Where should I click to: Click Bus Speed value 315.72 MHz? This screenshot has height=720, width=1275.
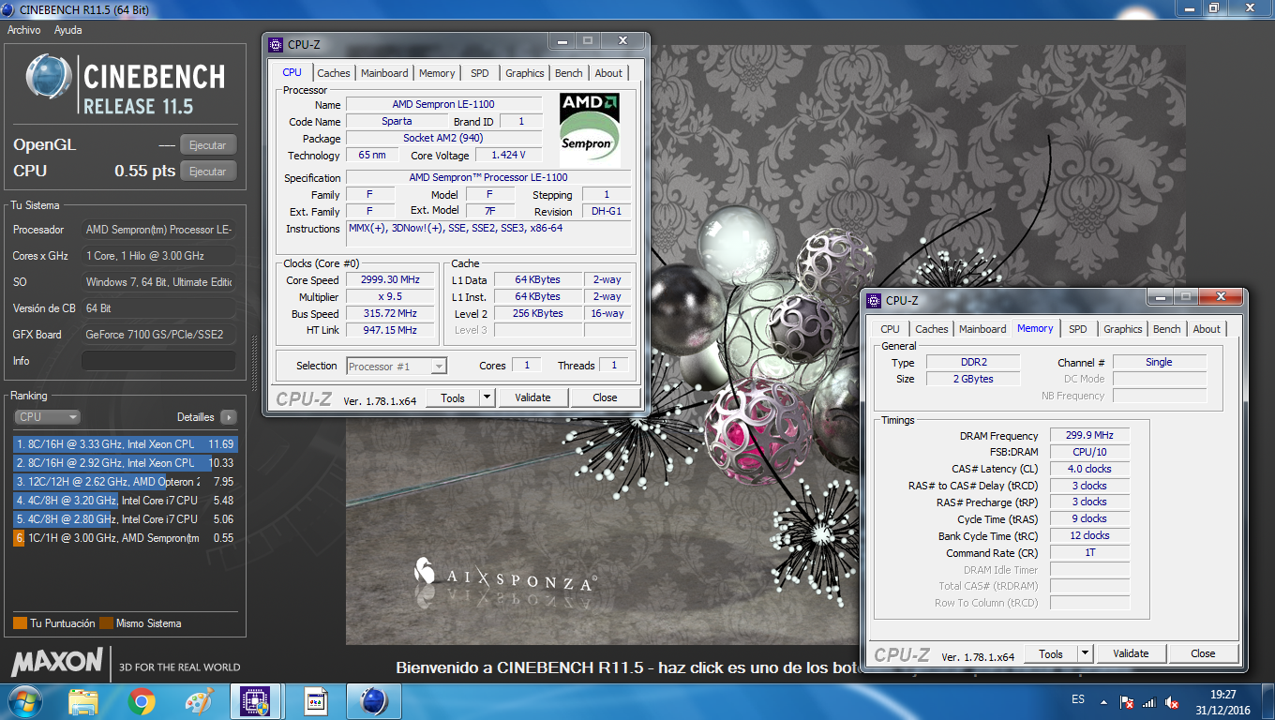click(391, 313)
